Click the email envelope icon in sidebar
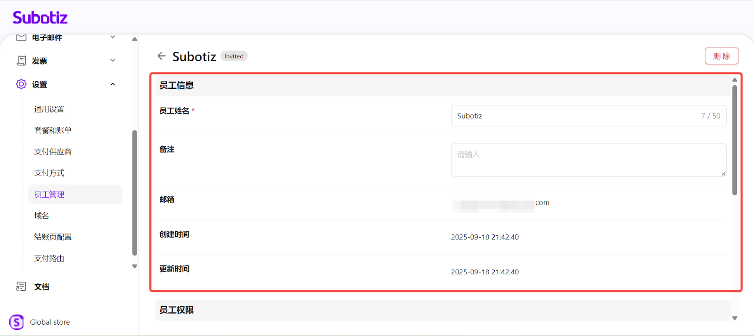The image size is (754, 336). coord(21,38)
